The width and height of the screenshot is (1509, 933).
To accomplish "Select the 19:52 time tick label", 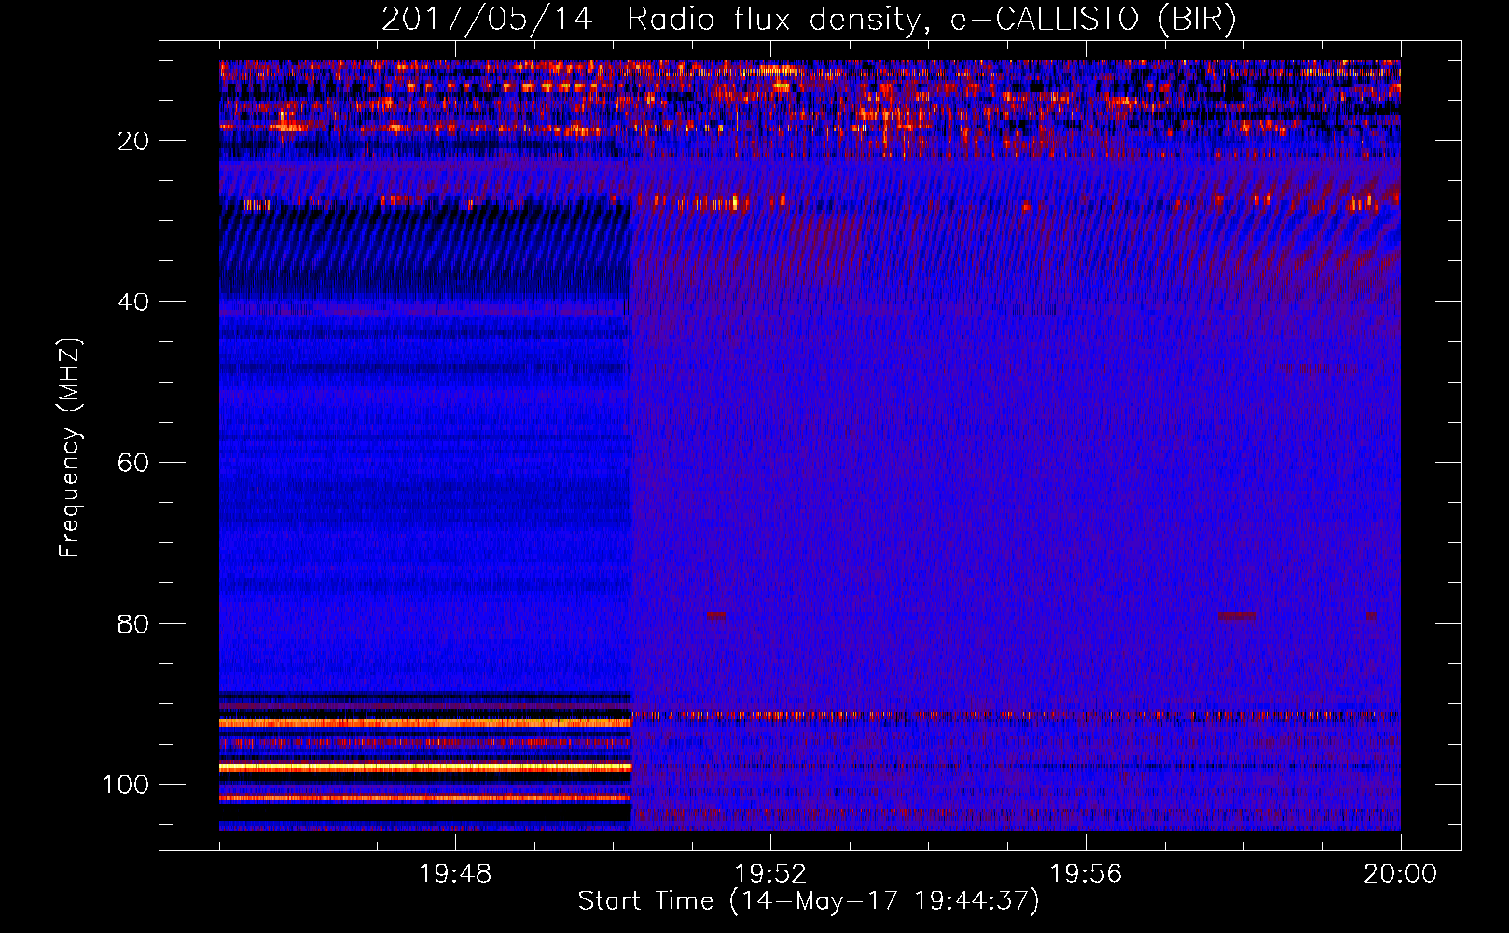I will [x=770, y=874].
